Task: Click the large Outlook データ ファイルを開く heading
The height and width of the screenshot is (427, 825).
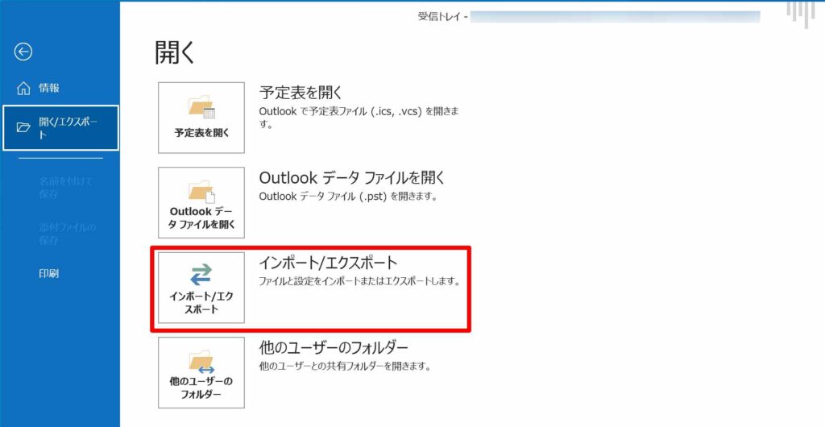Action: coord(351,178)
